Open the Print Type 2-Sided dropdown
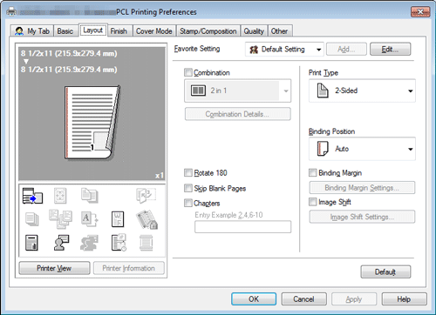 click(x=362, y=90)
